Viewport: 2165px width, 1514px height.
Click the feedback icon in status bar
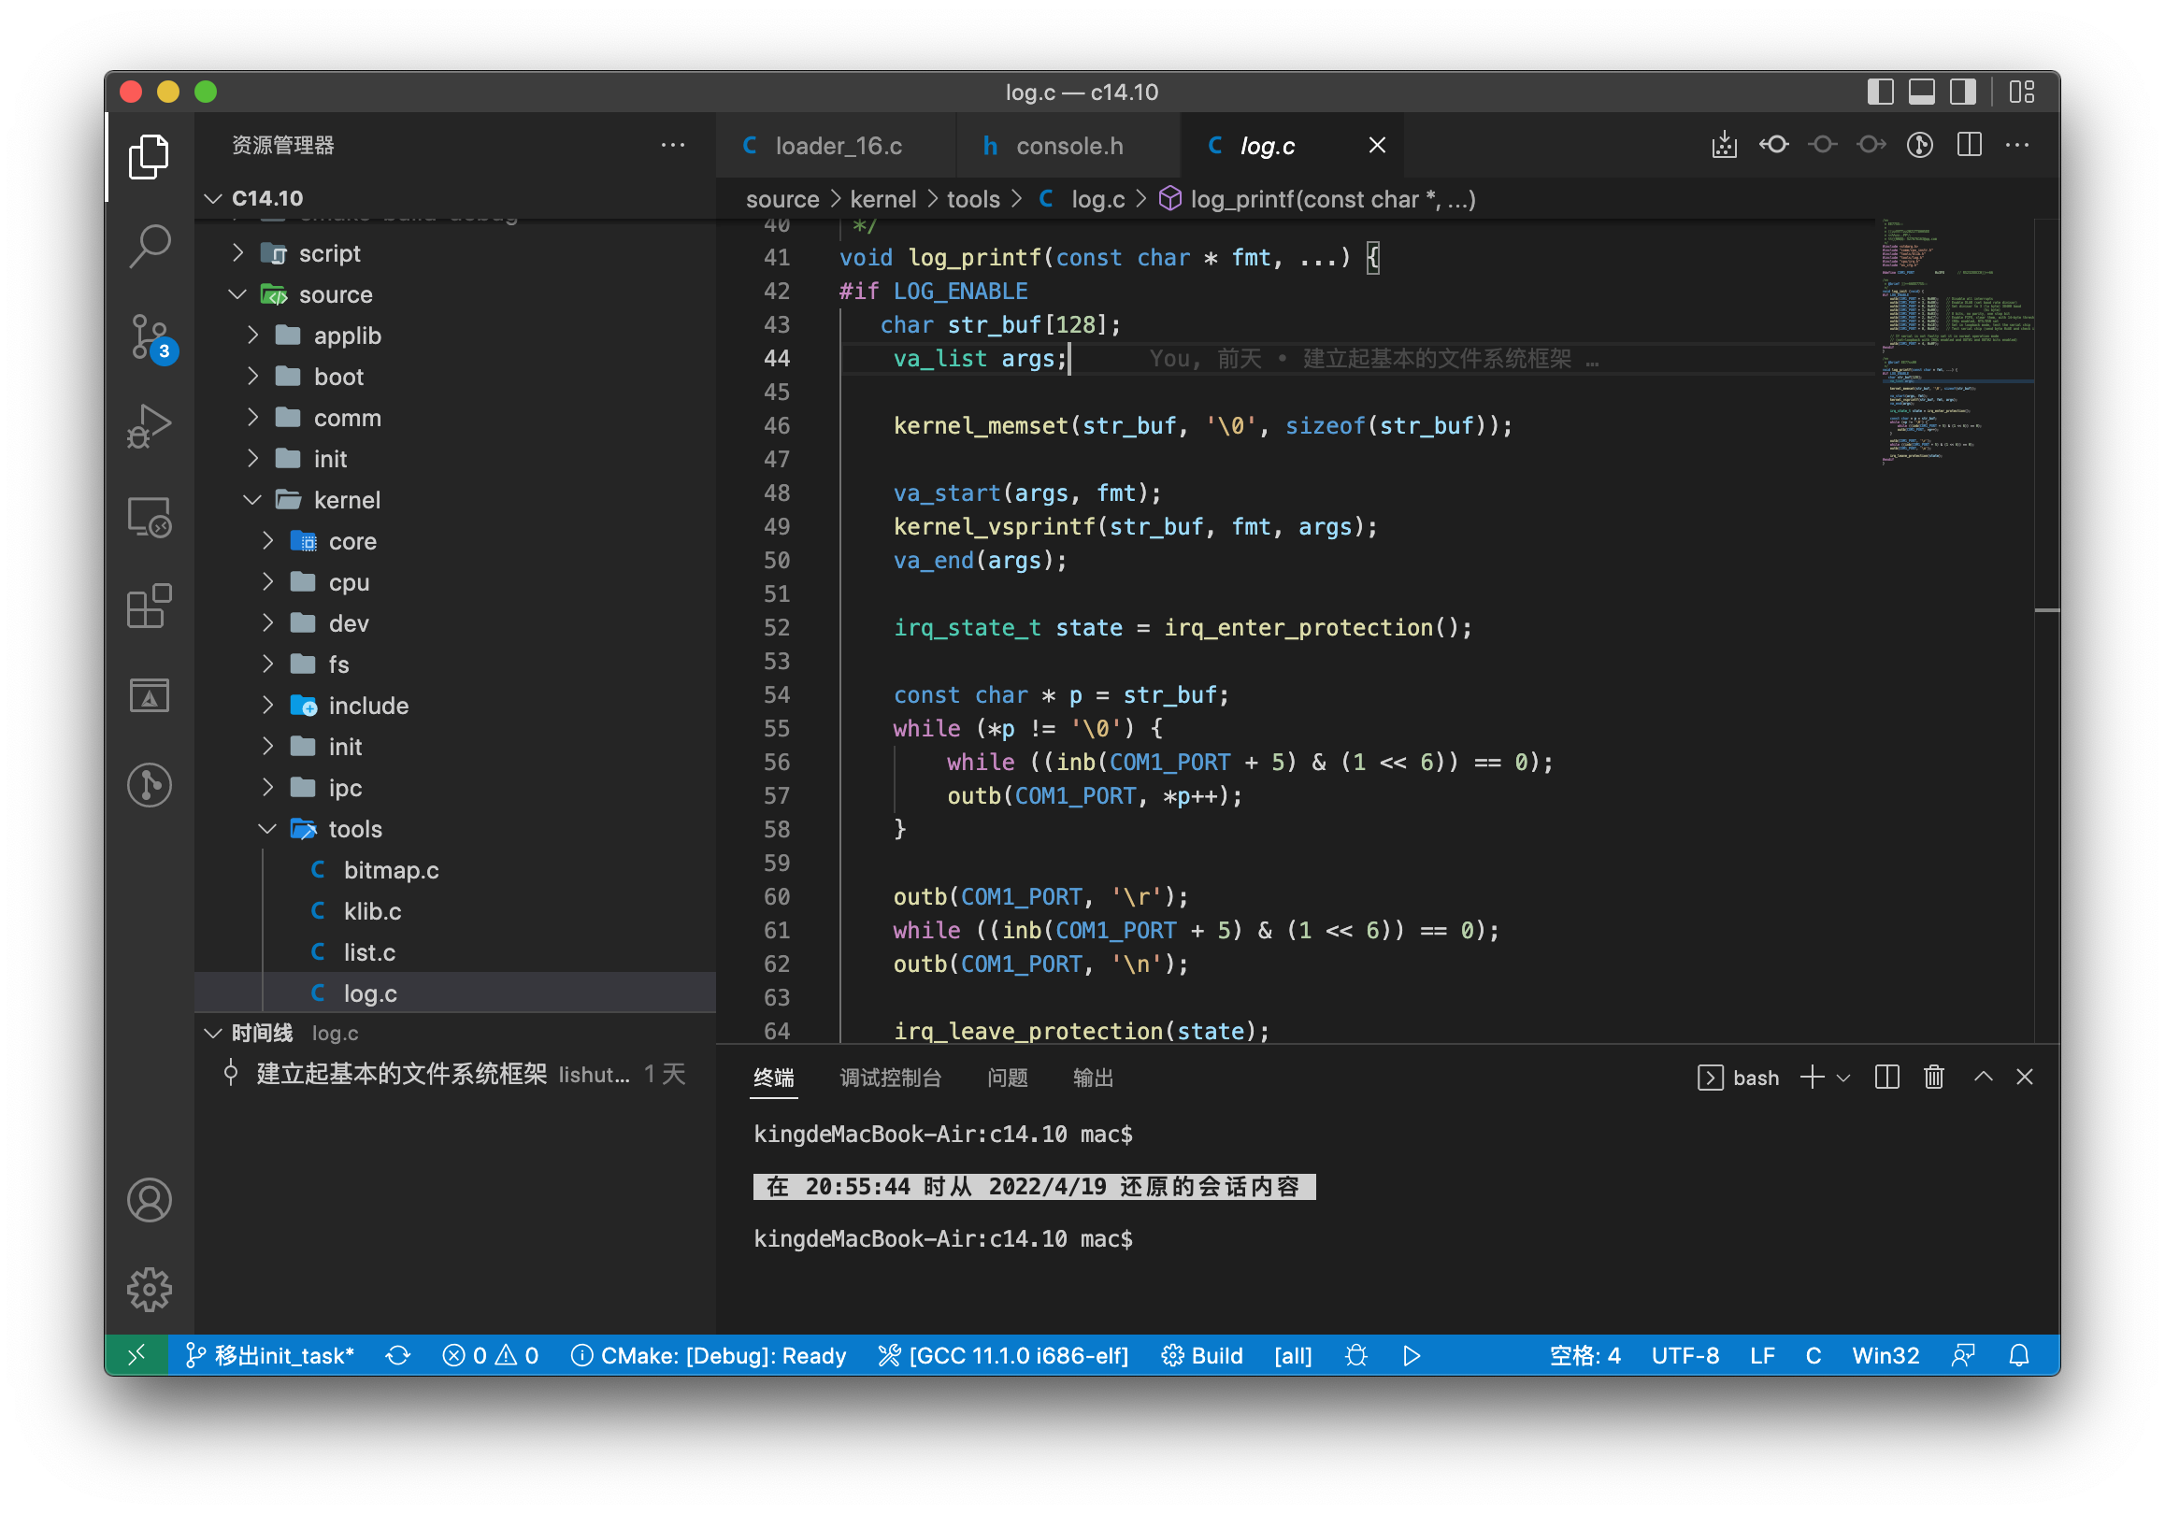(1963, 1356)
